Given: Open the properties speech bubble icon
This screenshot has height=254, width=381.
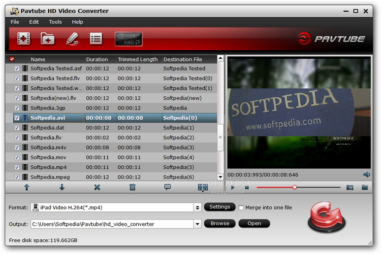Looking at the screenshot, I should 168,187.
